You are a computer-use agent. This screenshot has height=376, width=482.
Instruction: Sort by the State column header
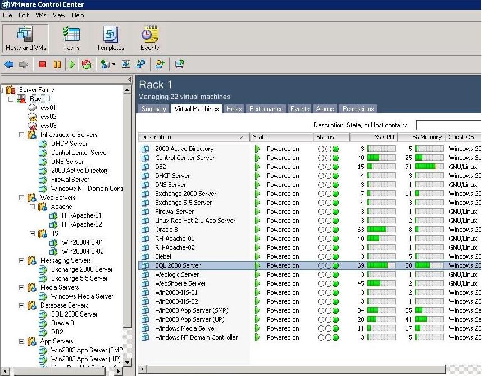pos(281,137)
